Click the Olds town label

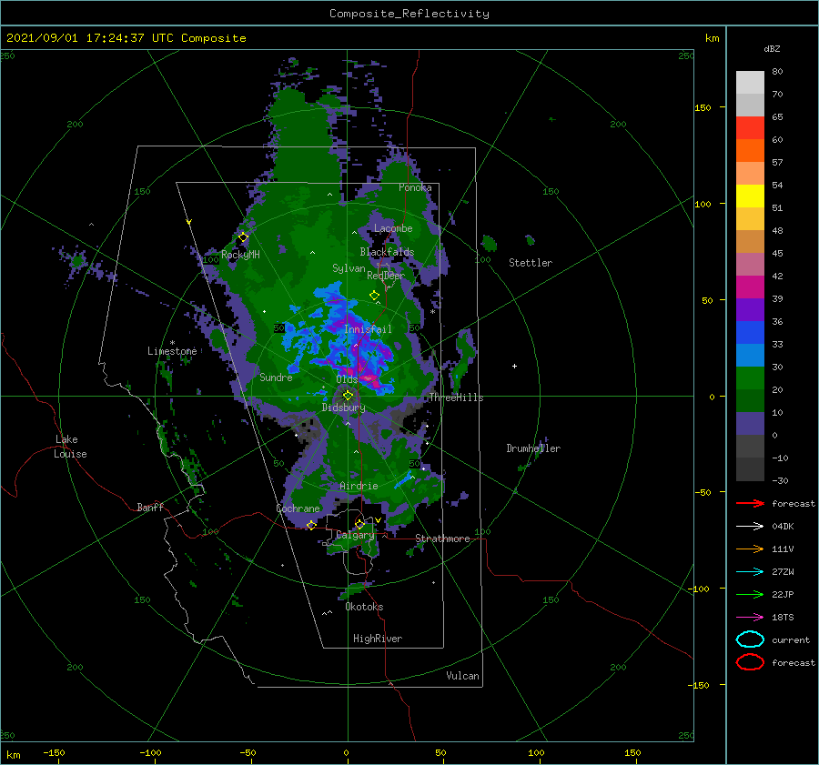coord(347,379)
